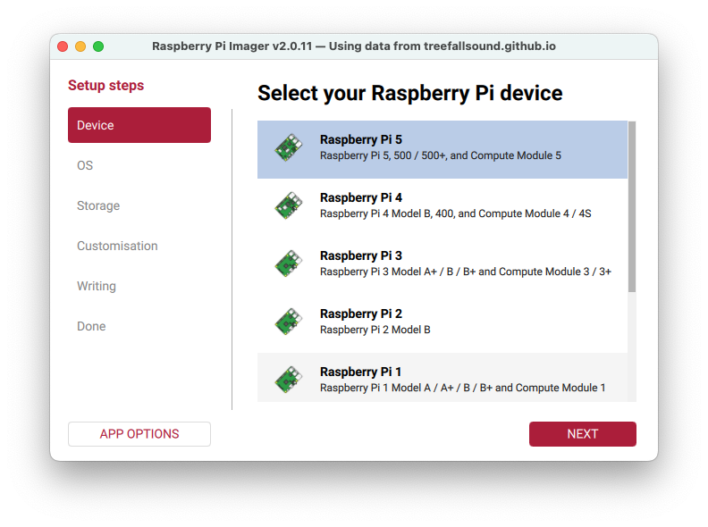
Task: Click the NEXT button
Action: tap(583, 434)
